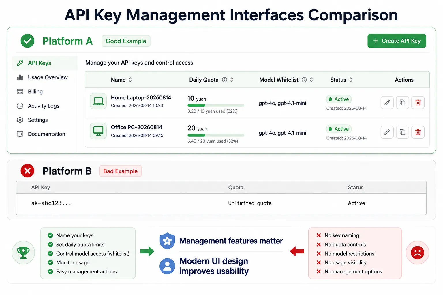Sort by Daily Quota column arrows
This screenshot has height=295, width=443.
point(232,80)
